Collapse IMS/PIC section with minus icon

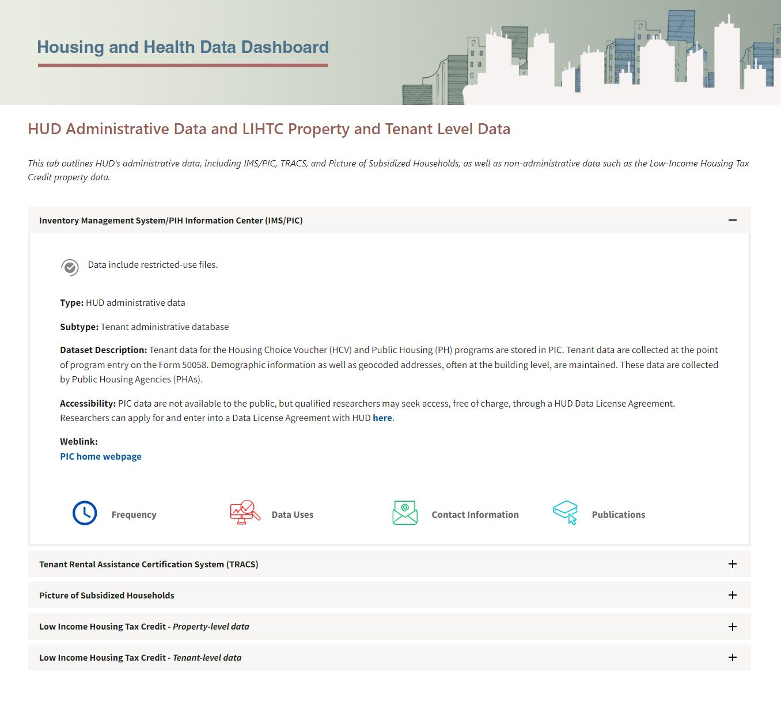[x=733, y=220]
